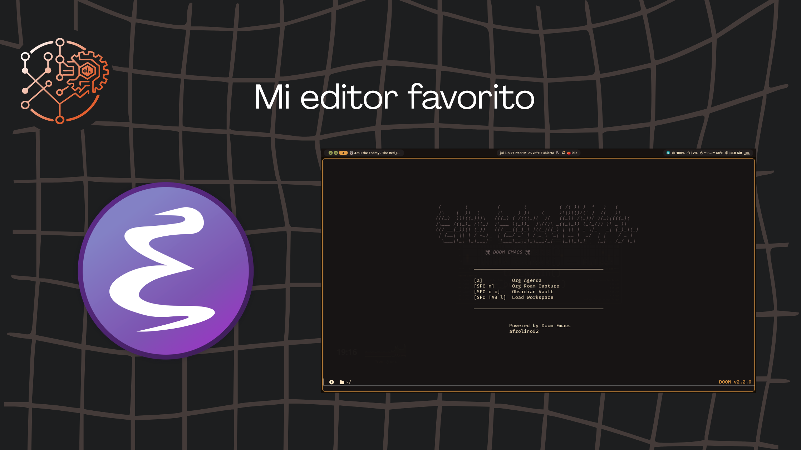Click the '100%' volume value
801x450 pixels.
680,153
